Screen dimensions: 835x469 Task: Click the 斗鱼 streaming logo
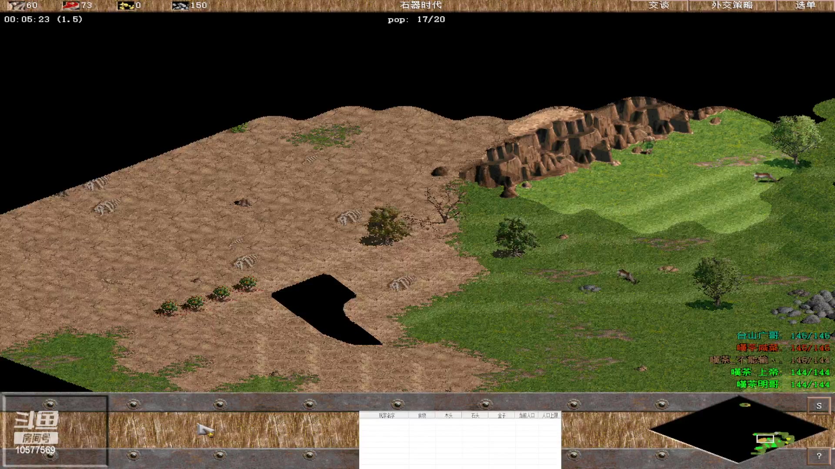[x=37, y=420]
